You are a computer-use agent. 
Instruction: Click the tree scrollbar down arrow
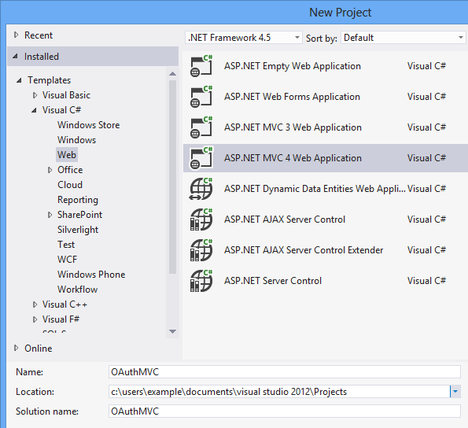[x=172, y=331]
